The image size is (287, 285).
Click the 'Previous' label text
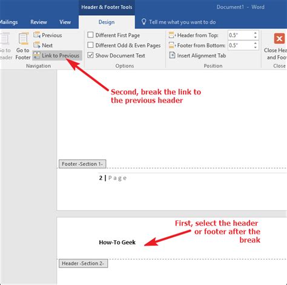point(52,35)
